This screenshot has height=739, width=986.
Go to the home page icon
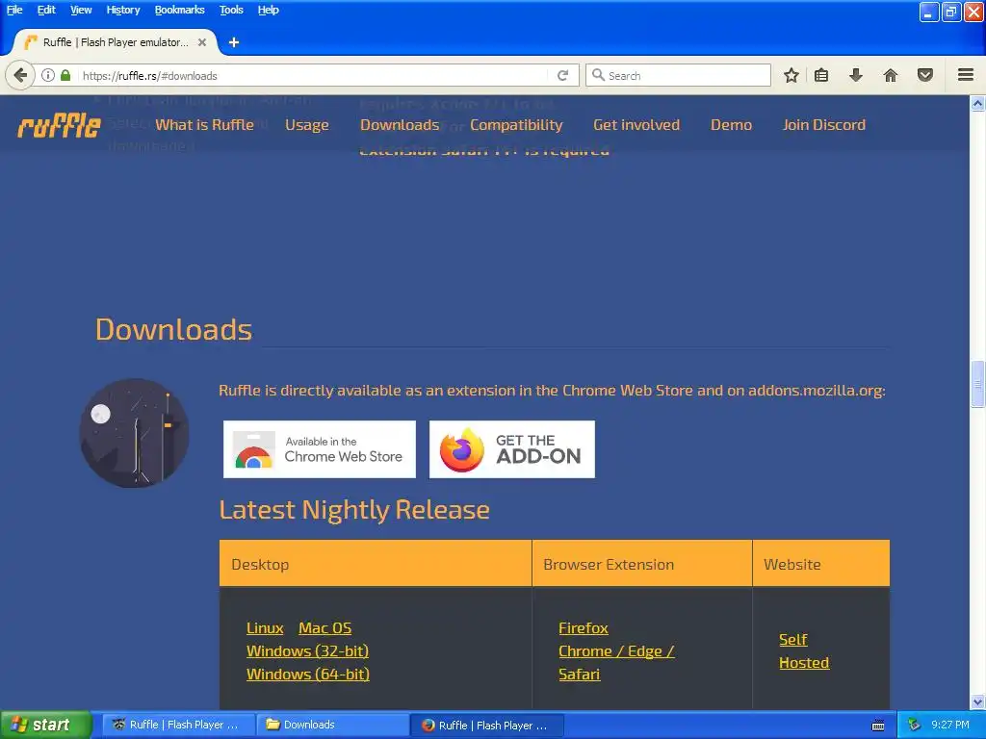pos(890,75)
